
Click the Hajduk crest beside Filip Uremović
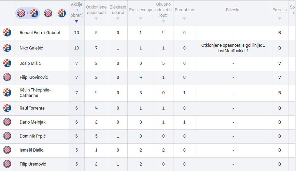pos(7,164)
